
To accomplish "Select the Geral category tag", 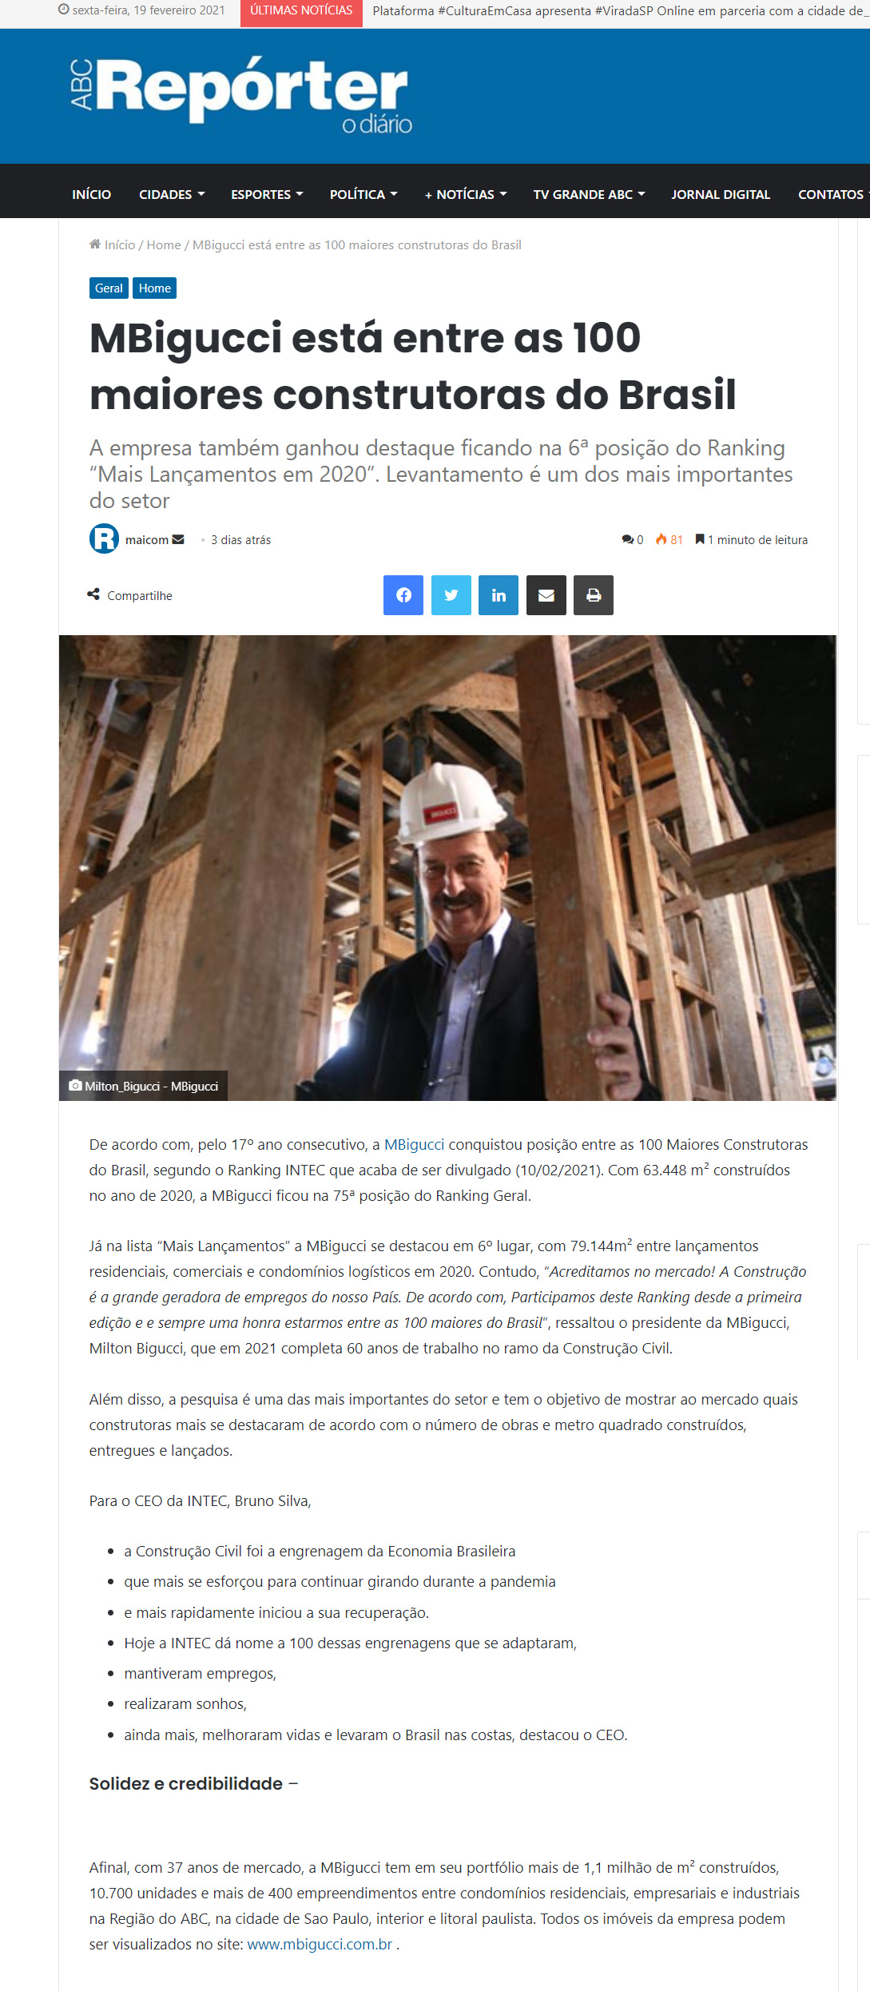I will coord(109,288).
